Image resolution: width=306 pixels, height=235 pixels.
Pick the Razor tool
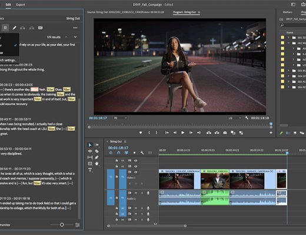97,151
